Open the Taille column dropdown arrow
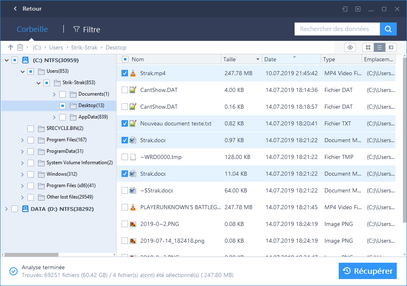This screenshot has height=286, width=407. [258, 59]
